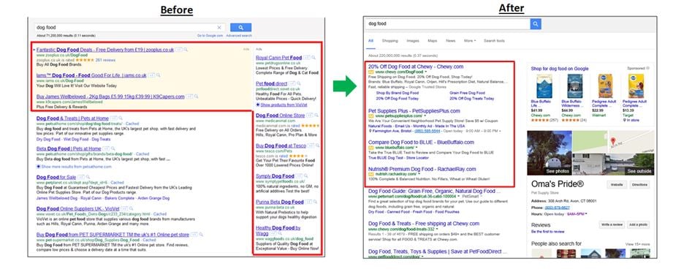
Task: Click the Directions button
Action: 639,185
